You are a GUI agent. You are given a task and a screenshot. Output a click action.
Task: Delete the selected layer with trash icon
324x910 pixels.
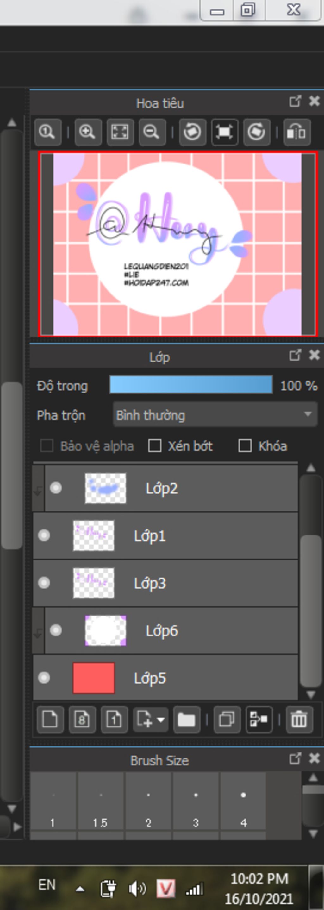point(299,719)
